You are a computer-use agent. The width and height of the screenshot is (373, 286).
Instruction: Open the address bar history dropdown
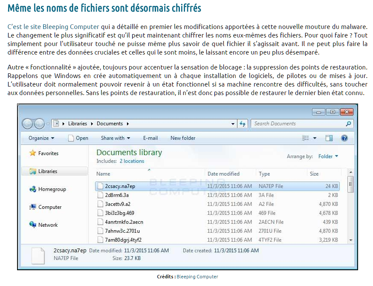tap(233, 124)
